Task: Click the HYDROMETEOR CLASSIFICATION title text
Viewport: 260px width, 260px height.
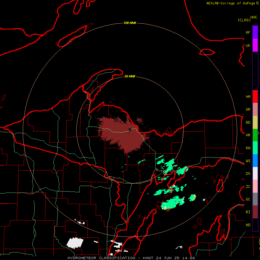Action: click(101, 258)
